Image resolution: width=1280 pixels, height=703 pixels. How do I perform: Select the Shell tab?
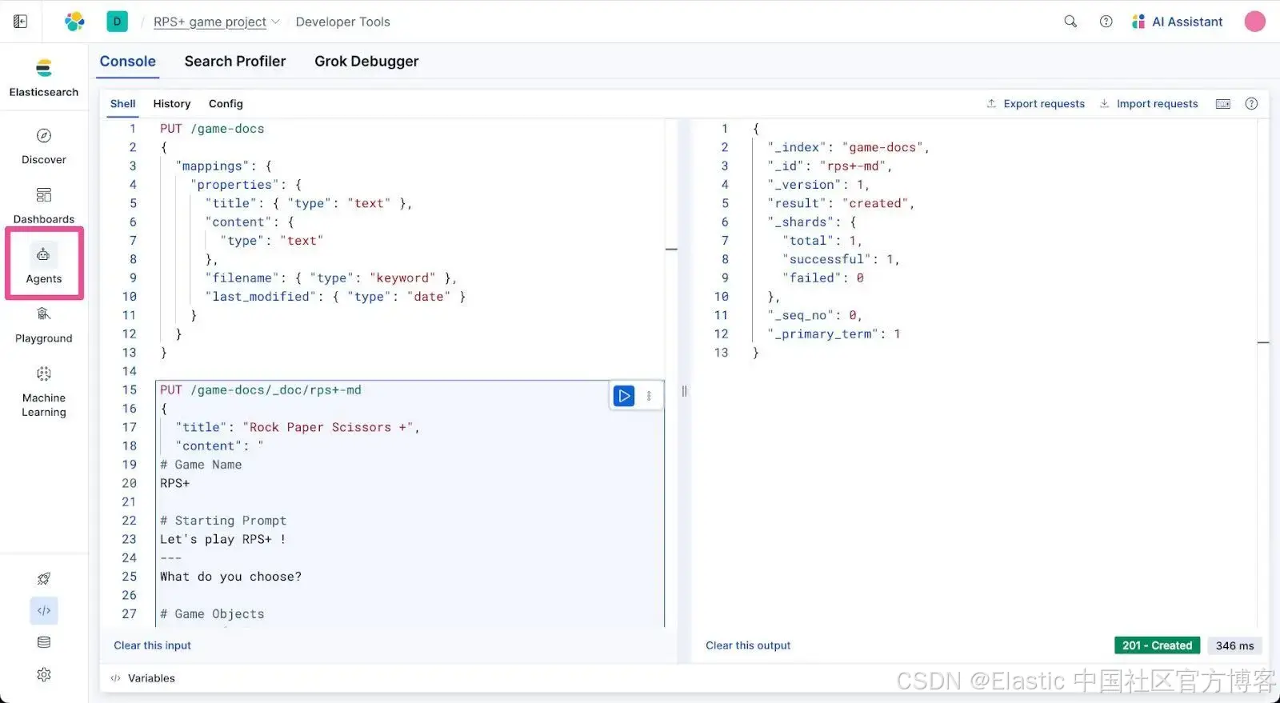pyautogui.click(x=123, y=104)
